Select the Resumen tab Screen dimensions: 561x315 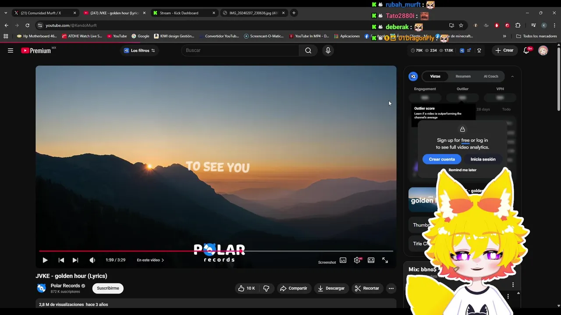(x=463, y=77)
